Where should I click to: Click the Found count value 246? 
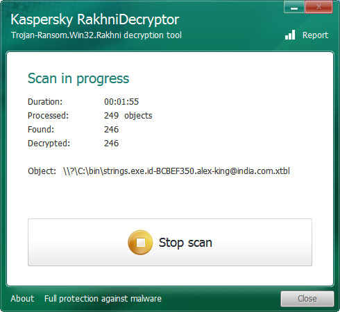point(112,130)
